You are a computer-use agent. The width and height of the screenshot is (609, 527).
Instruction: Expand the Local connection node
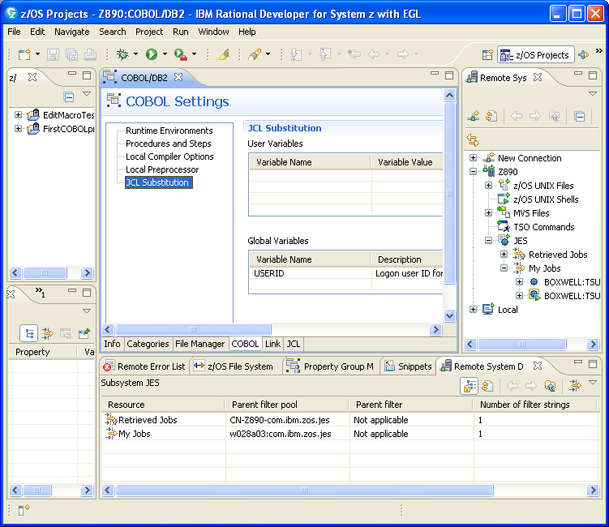point(474,310)
